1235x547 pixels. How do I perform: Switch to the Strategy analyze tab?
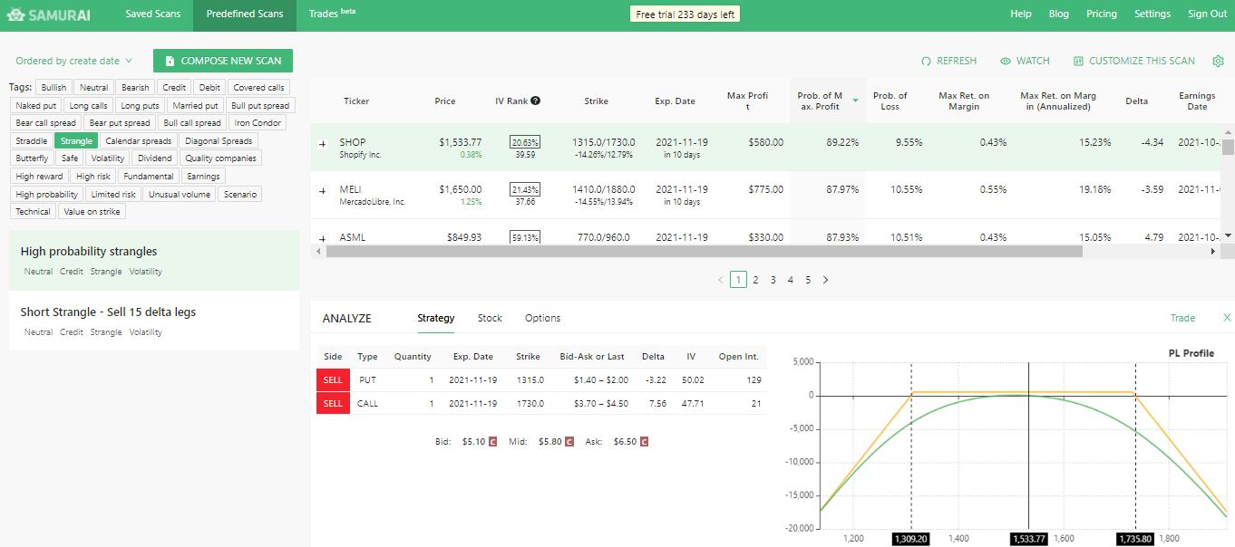(436, 318)
